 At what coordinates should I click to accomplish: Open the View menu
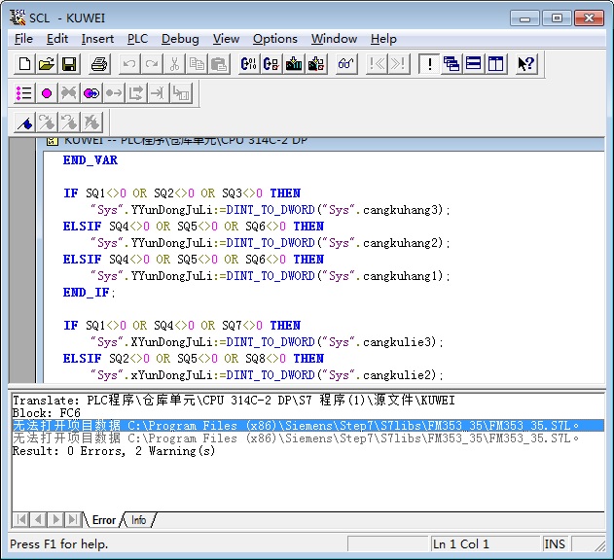226,39
